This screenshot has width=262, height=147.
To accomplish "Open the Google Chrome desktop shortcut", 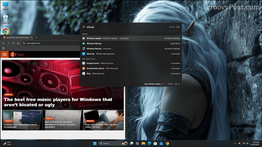I will point(6,31).
